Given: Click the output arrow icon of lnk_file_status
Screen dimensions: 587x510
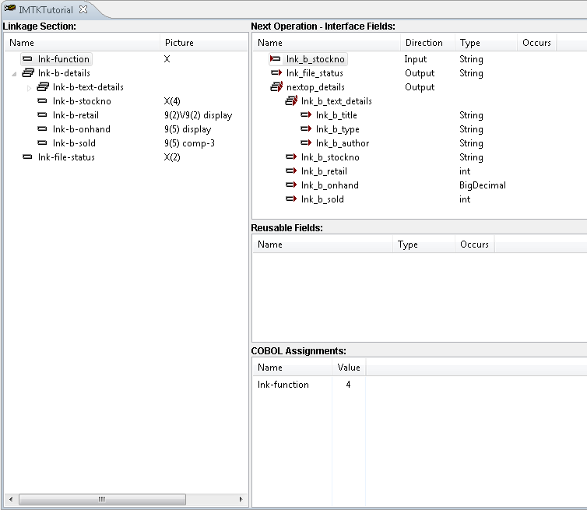Looking at the screenshot, I should point(276,72).
